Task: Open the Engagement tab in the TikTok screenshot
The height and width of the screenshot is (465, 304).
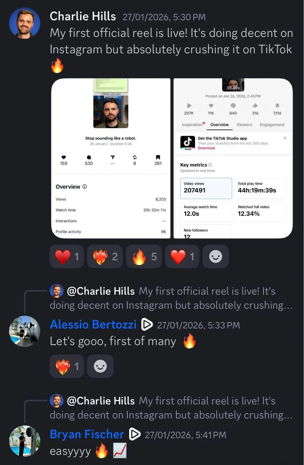Action: click(x=272, y=125)
